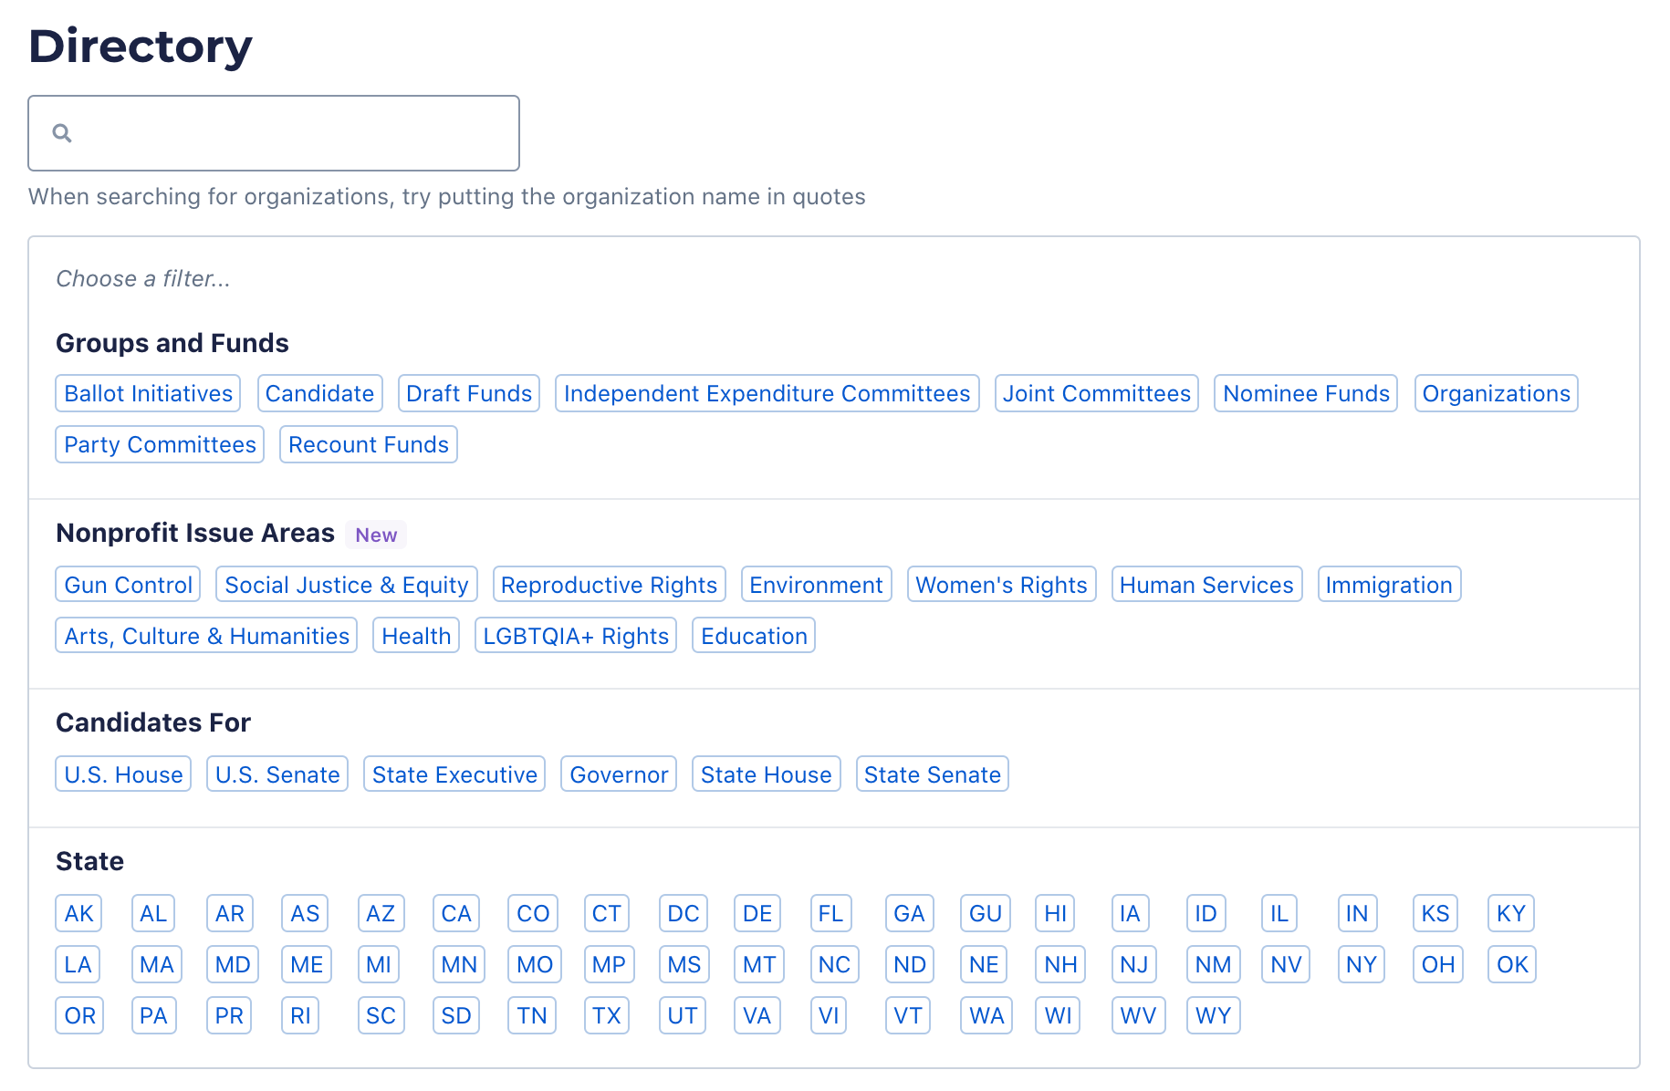Pick the Immigration issue area

point(1389,585)
